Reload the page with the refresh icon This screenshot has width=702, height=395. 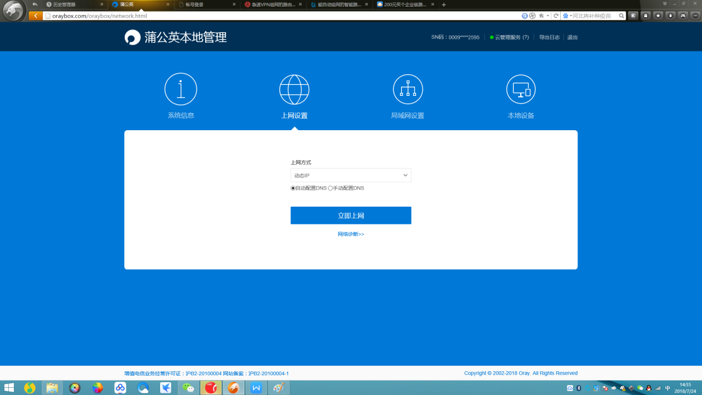pos(556,16)
